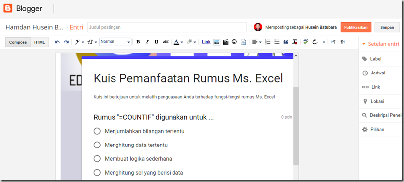
Task: Switch to Compose view
Action: [x=18, y=42]
